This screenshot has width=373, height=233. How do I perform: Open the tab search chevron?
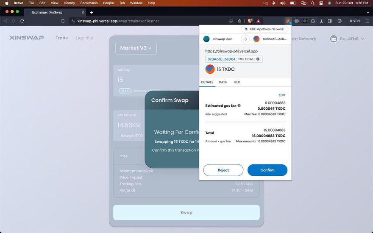pos(368,12)
